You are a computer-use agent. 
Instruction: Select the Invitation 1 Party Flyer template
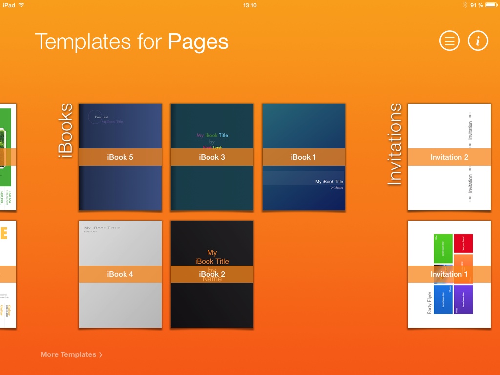449,274
